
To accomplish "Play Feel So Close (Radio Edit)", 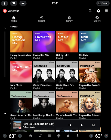I will point(82,125).
